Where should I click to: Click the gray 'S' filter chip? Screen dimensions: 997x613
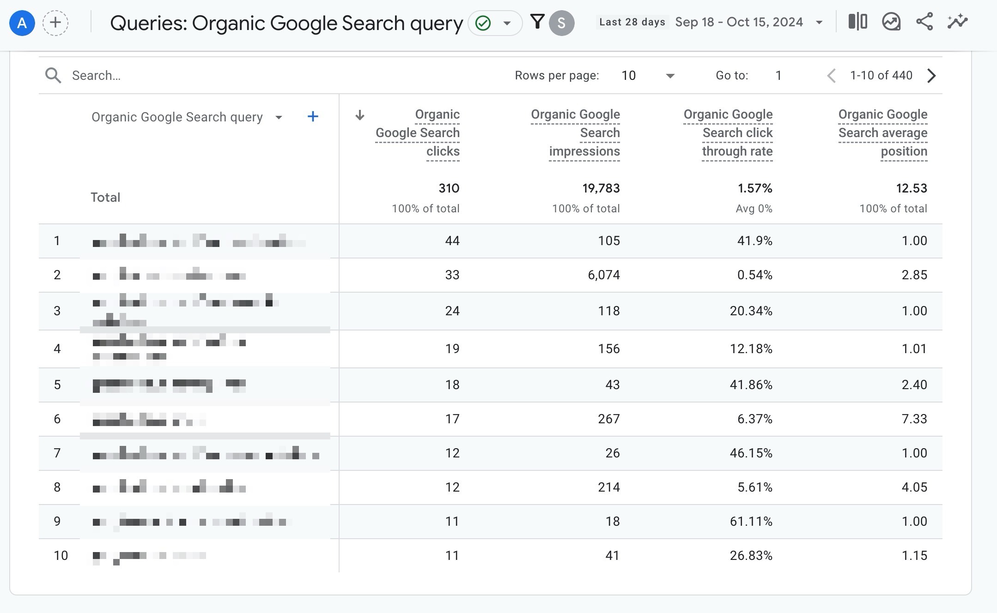click(x=561, y=23)
